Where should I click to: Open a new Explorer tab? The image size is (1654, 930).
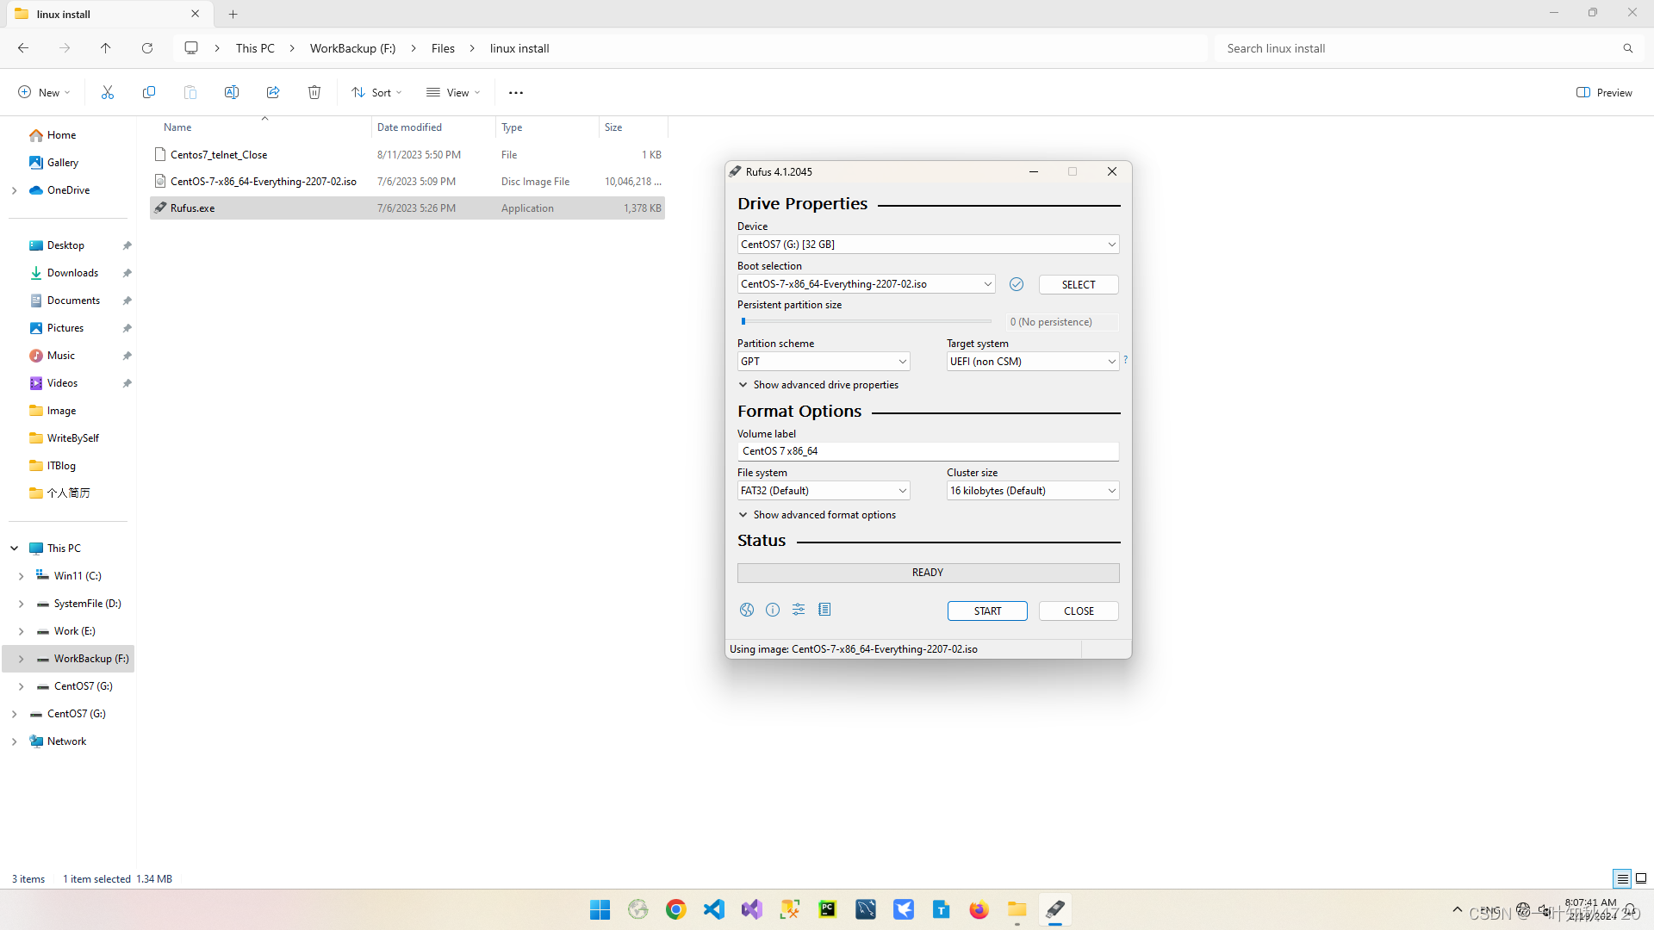point(233,14)
